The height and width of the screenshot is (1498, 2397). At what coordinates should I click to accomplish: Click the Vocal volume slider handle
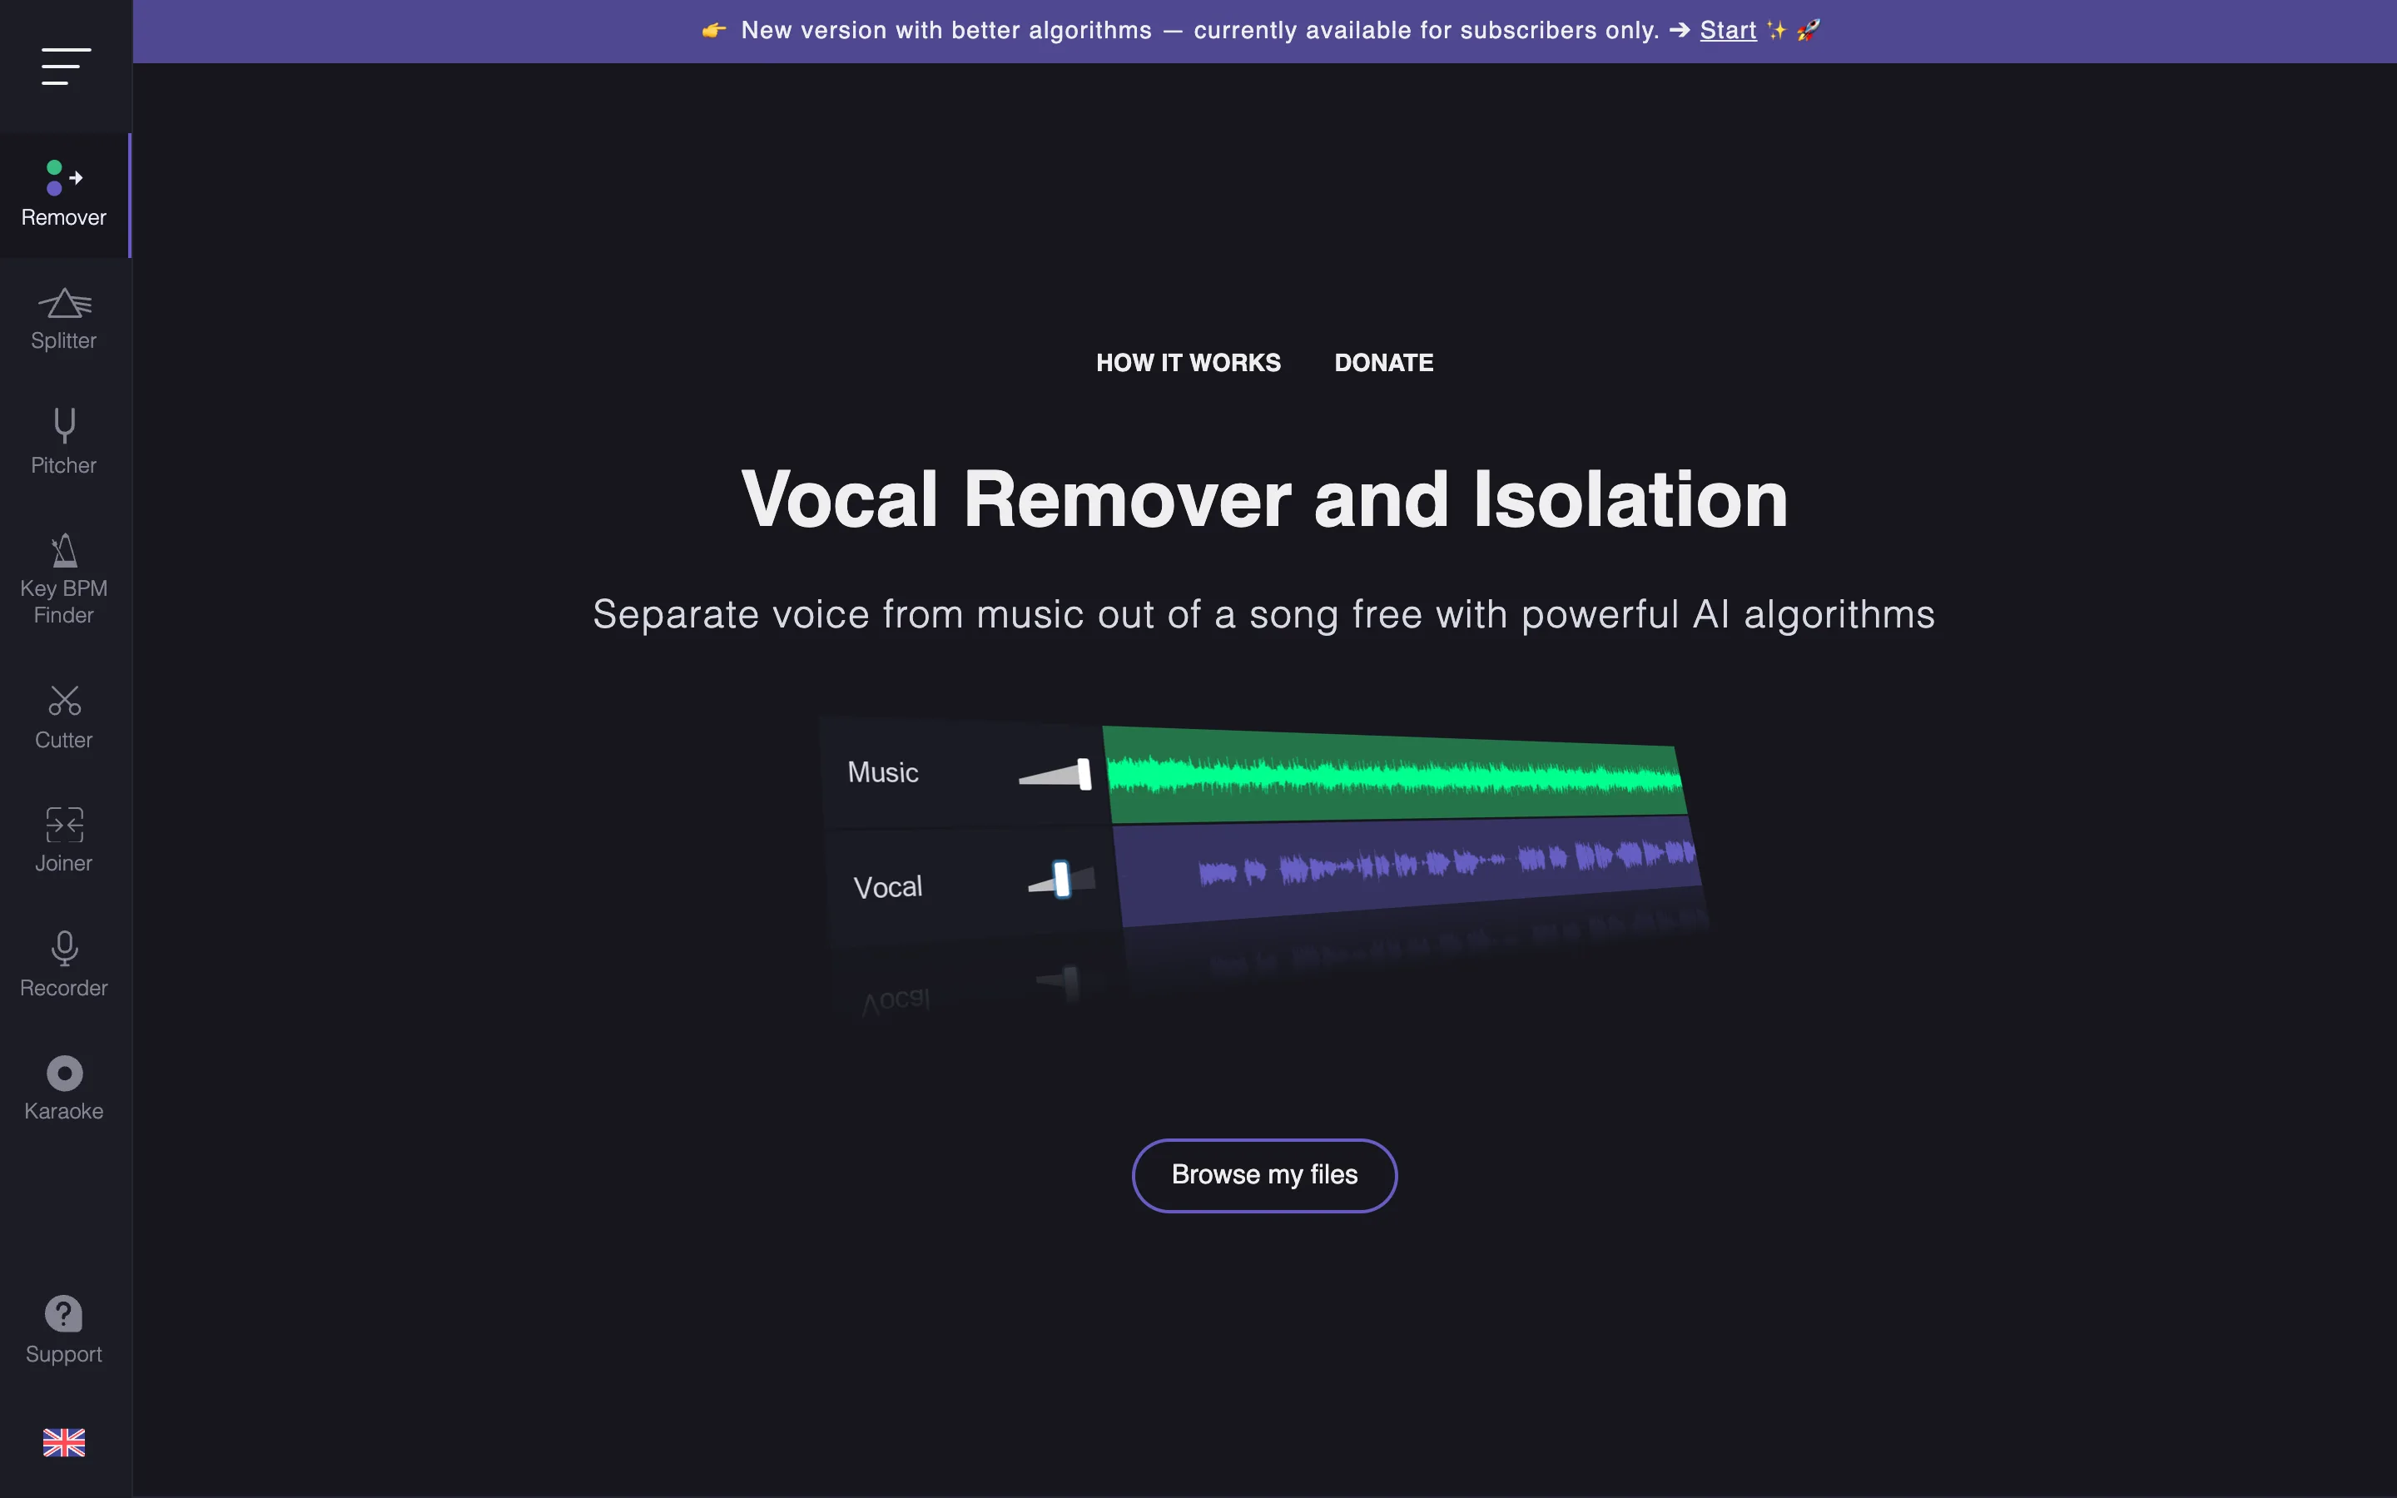(x=1062, y=879)
